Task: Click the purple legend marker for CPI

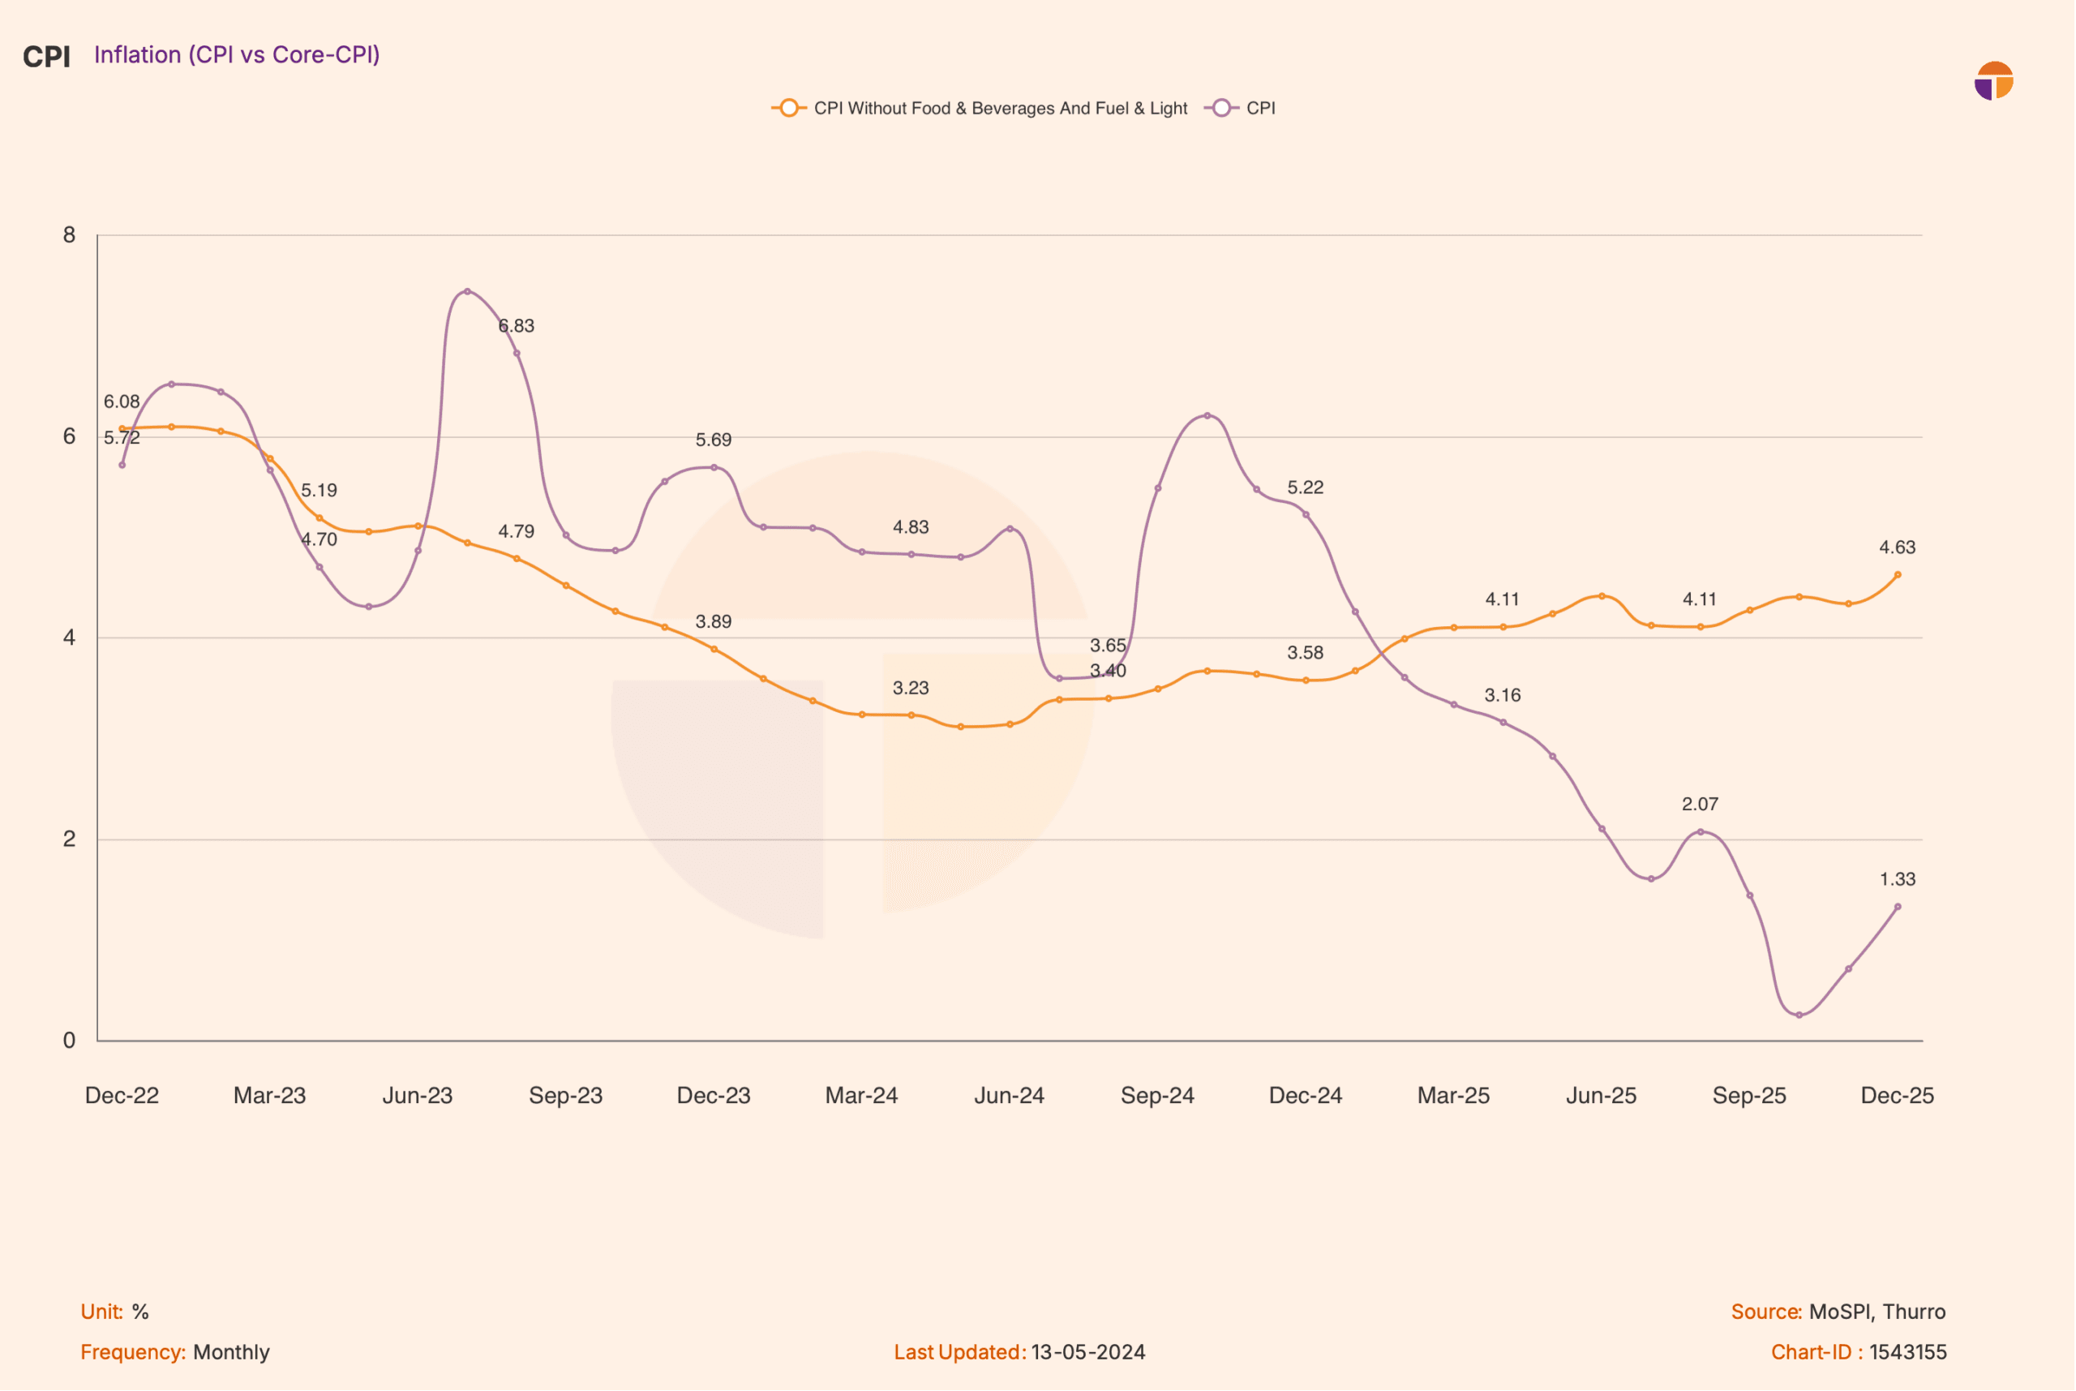Action: point(1221,108)
